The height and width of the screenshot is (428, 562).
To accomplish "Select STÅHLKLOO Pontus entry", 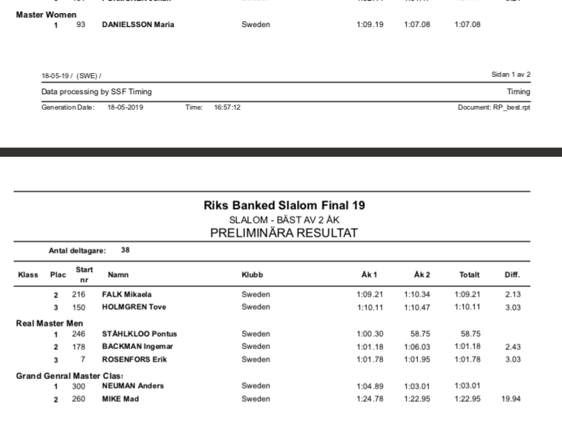I will pos(140,334).
